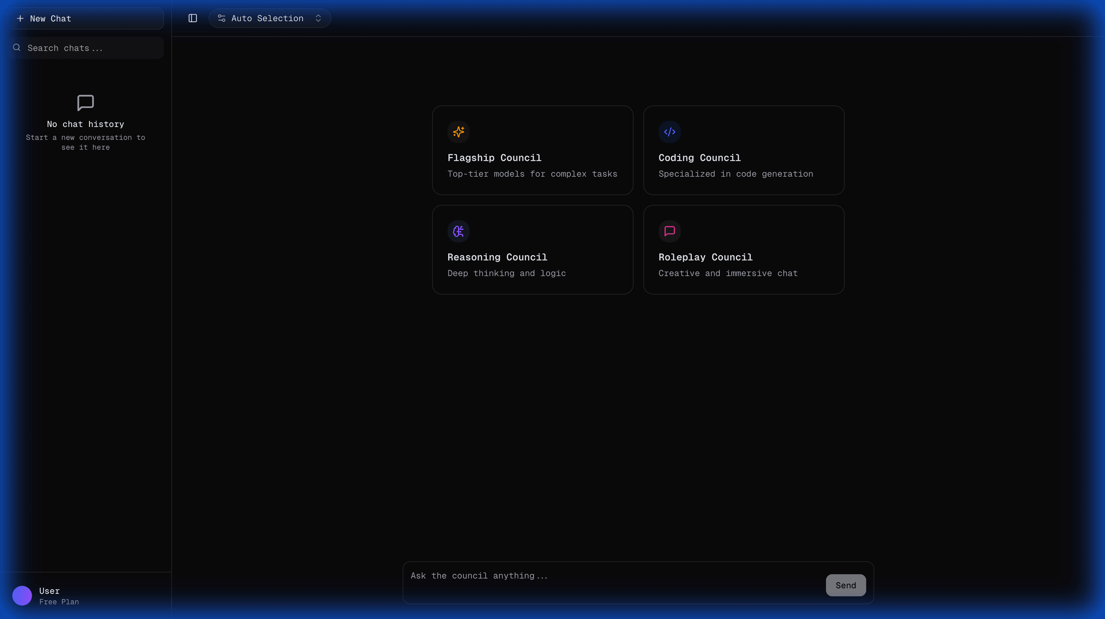Click the Coding Council code-brackets icon
Screen dimensions: 1105x619
[669, 132]
